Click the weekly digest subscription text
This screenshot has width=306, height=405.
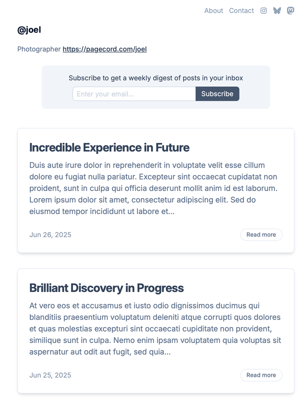(x=156, y=78)
